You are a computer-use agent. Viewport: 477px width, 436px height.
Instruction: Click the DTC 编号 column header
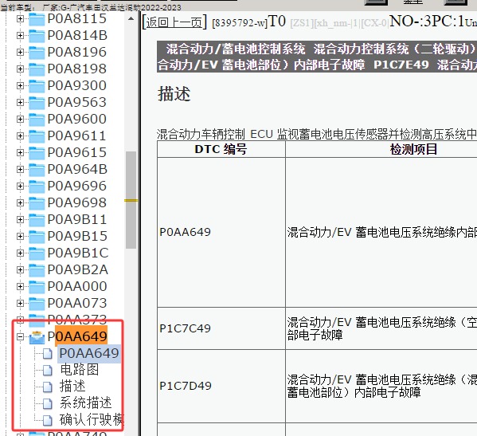[221, 150]
